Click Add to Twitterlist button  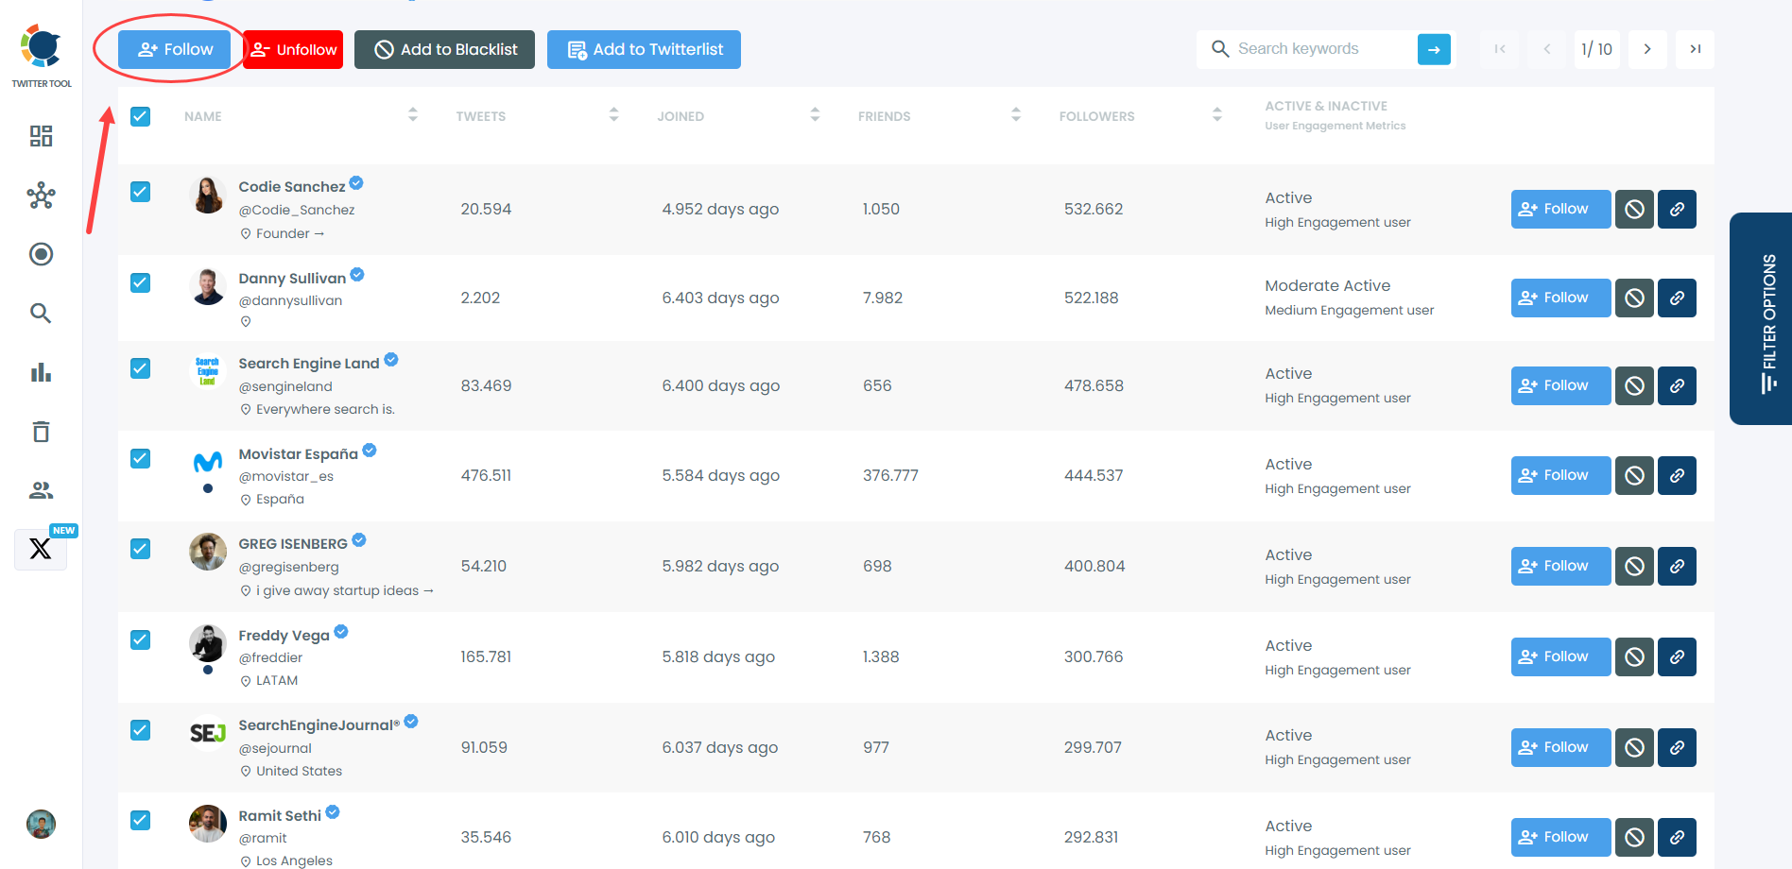(644, 49)
